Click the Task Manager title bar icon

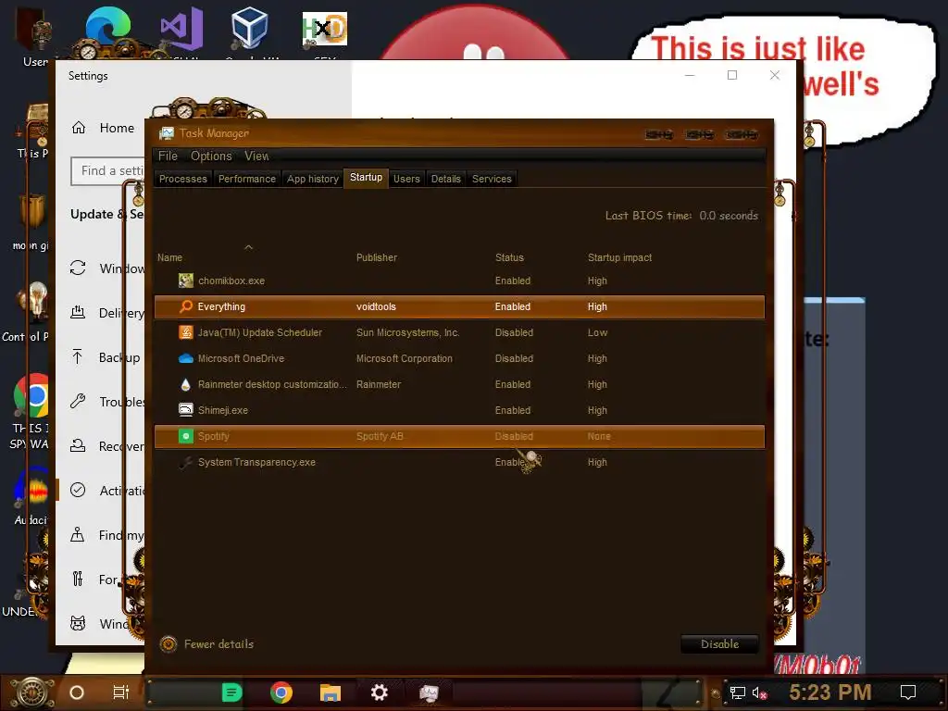point(167,133)
